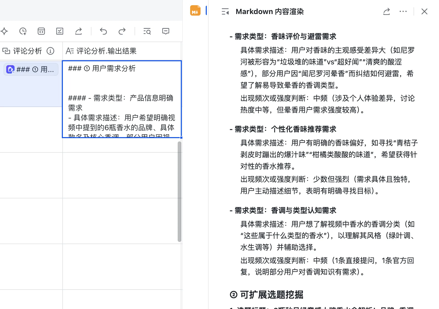Click the checklist form icon in toolbar
The image size is (439, 309).
pos(60,31)
